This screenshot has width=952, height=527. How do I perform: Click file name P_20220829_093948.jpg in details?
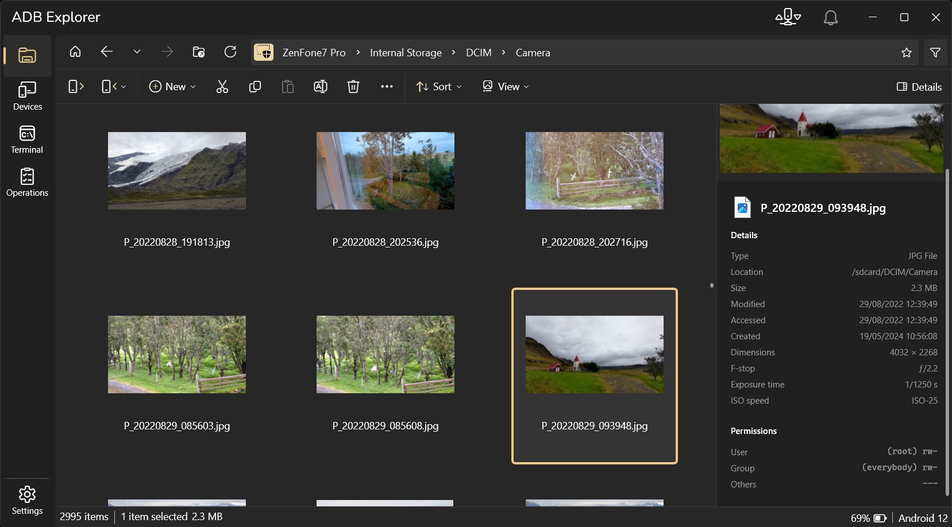click(x=823, y=208)
